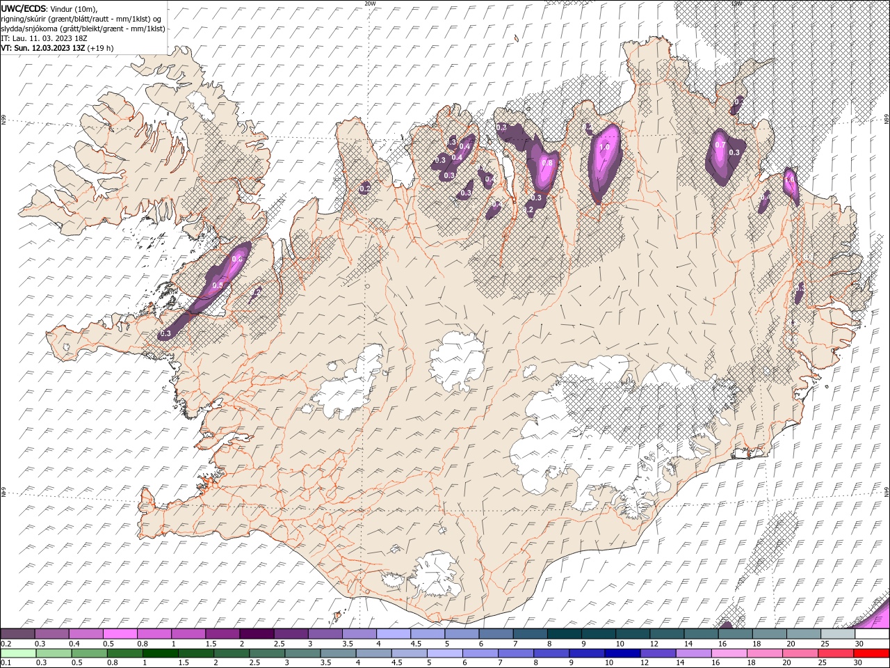Select the light pink 16 swatch on the lower legend row
Viewport: 890px width, 668px height.
click(728, 653)
